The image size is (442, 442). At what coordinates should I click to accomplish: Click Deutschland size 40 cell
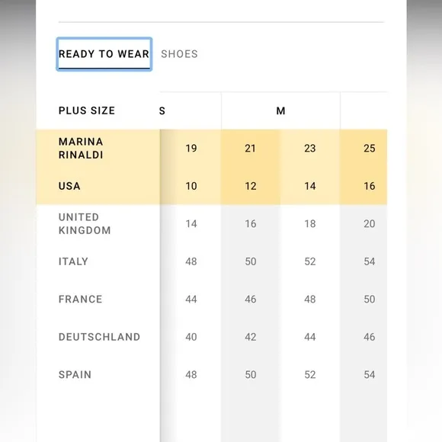191,337
